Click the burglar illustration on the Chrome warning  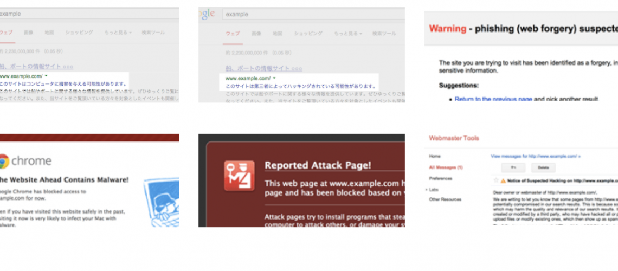161,203
